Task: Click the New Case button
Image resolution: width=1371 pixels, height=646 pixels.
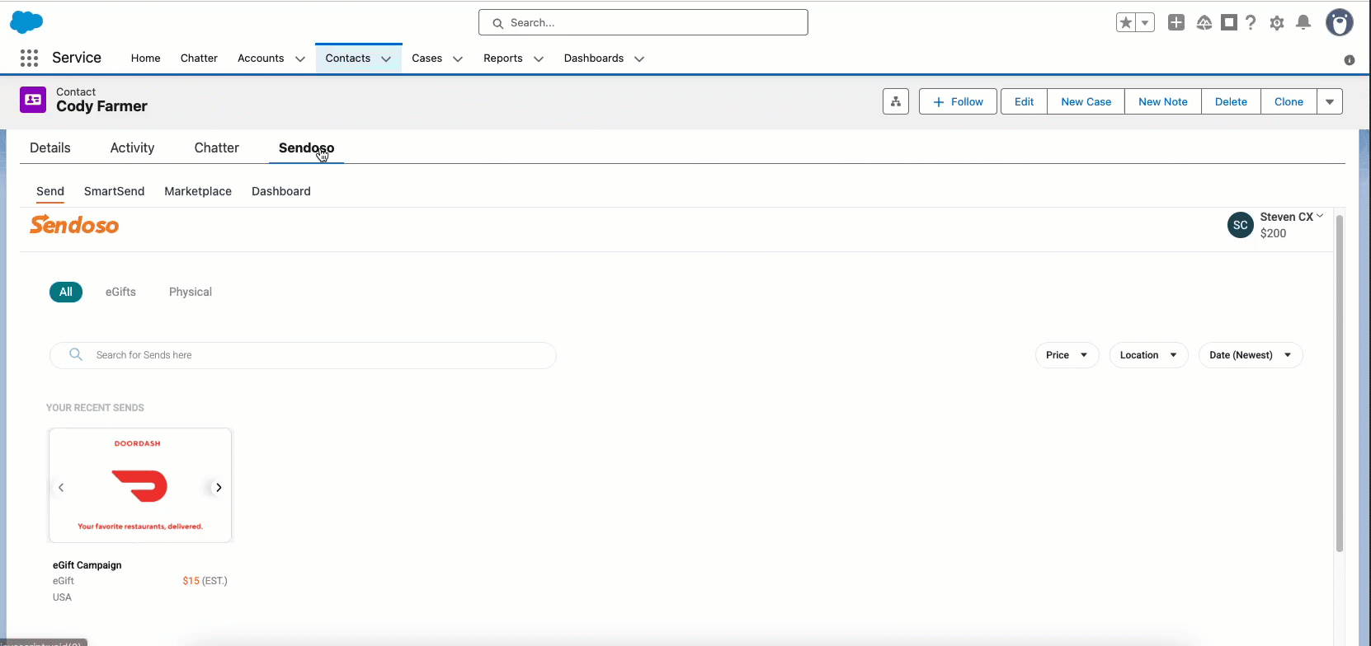Action: click(1086, 101)
